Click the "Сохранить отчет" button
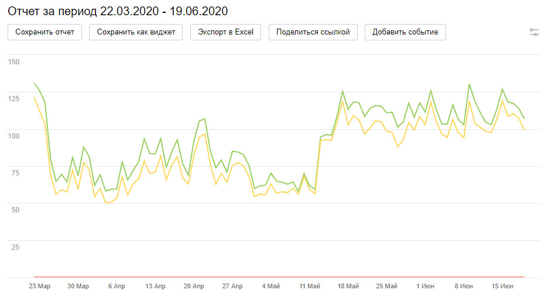This screenshot has width=545, height=300. (x=45, y=32)
